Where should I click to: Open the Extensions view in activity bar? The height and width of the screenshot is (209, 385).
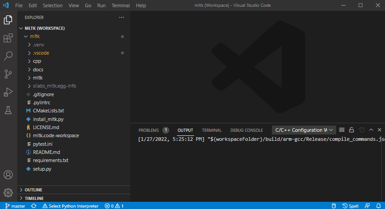8,38
